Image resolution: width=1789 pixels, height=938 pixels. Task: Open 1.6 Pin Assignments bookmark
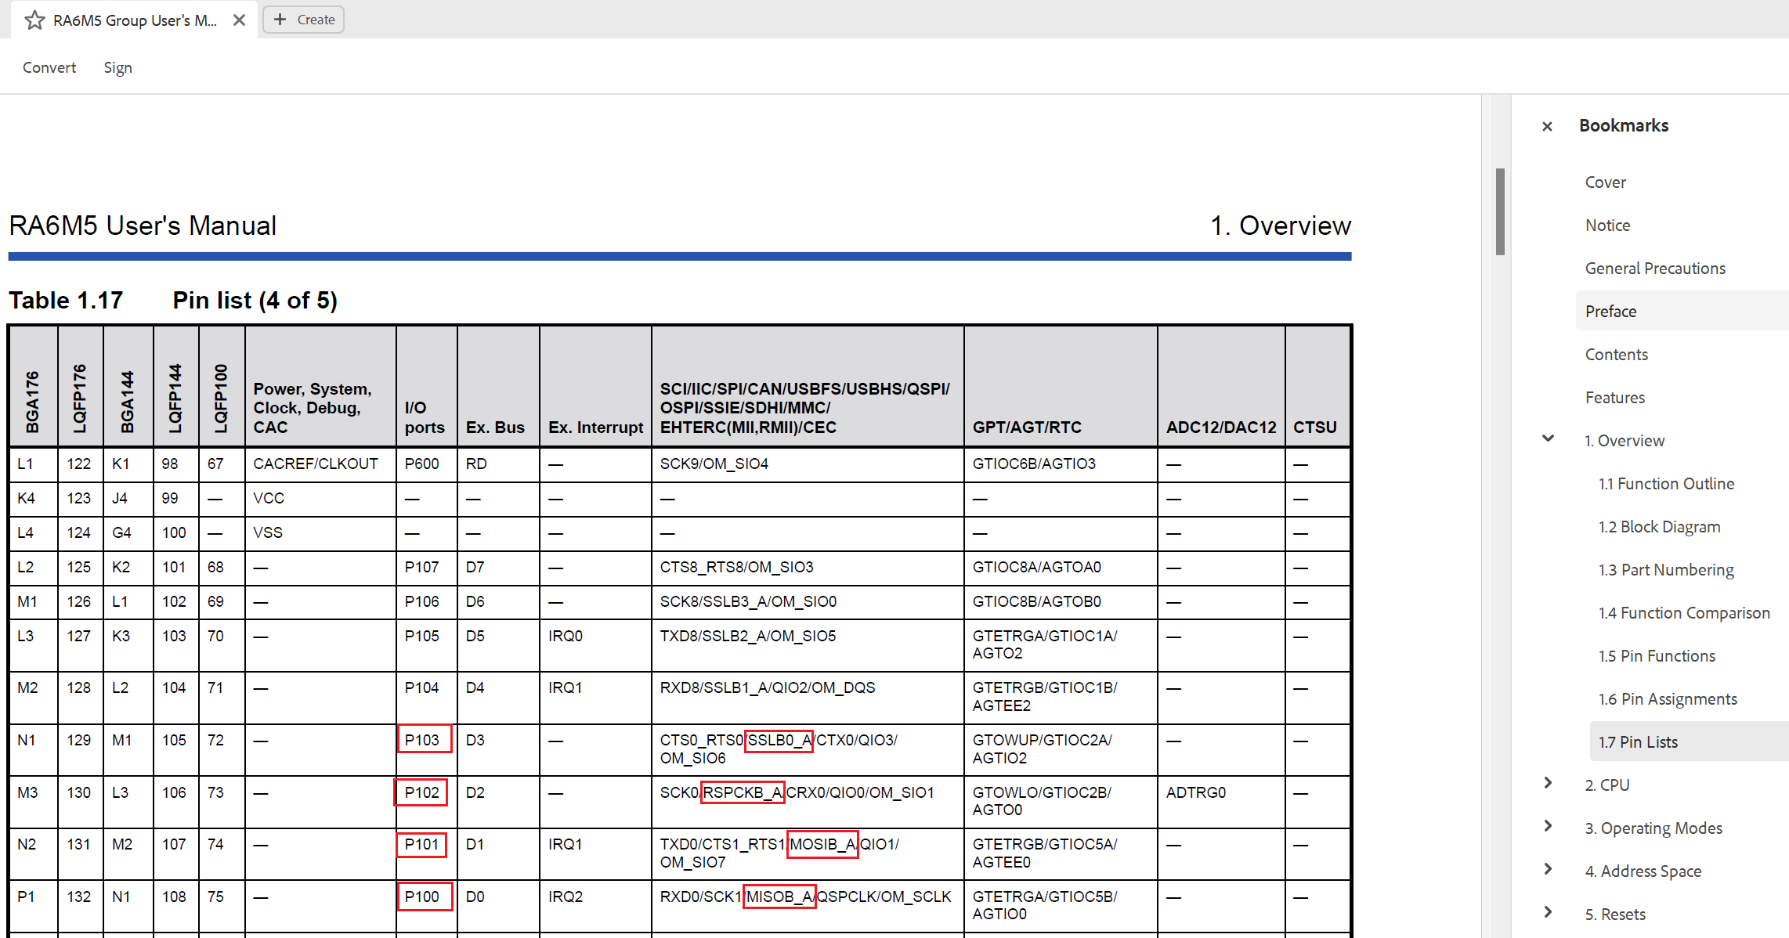(x=1668, y=698)
